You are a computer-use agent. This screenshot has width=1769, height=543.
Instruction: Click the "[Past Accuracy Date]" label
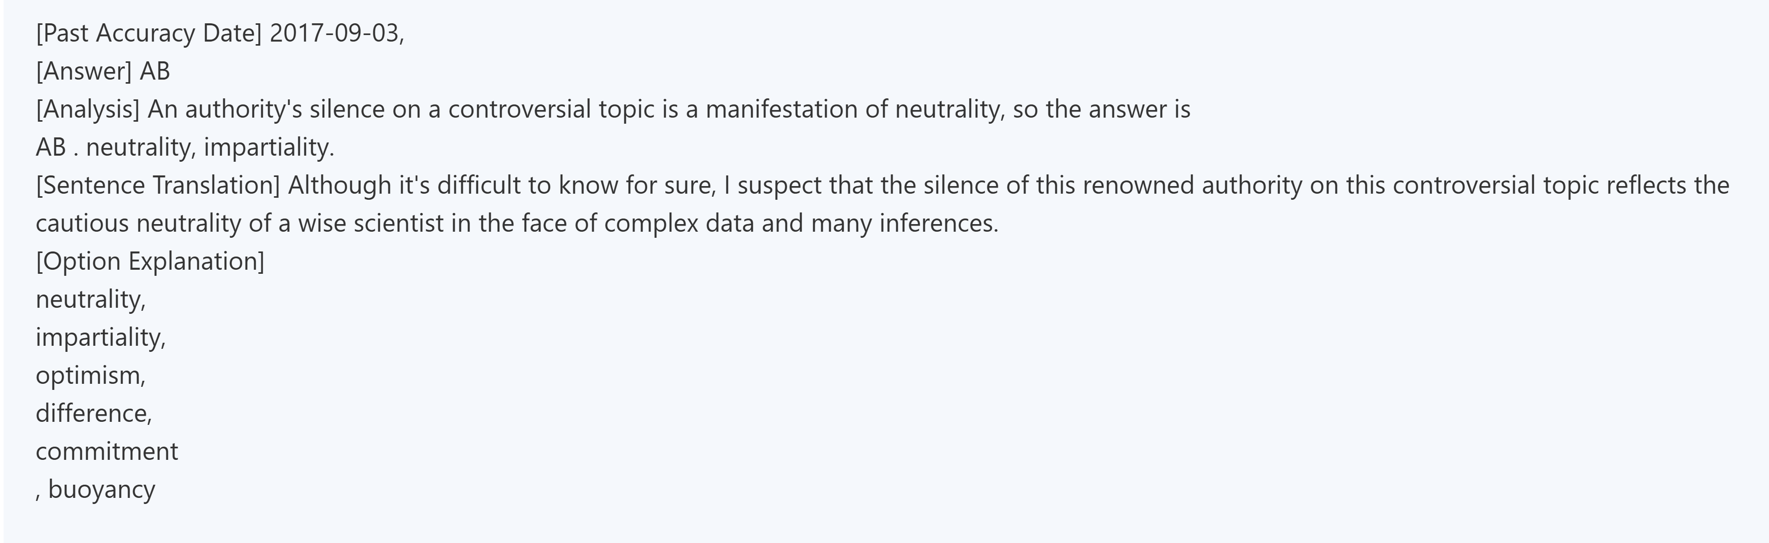[x=148, y=33]
